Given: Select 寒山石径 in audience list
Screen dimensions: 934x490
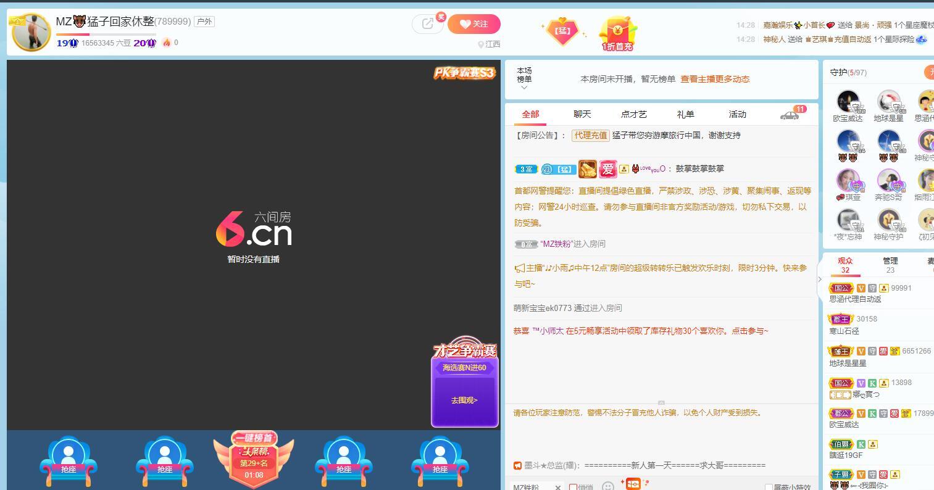Looking at the screenshot, I should (844, 331).
